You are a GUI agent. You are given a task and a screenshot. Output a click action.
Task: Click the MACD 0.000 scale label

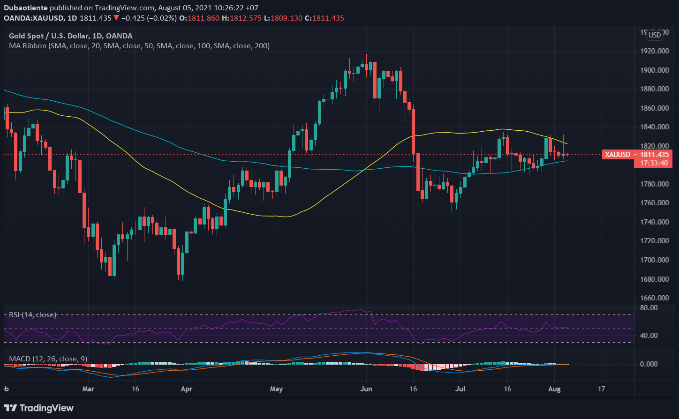[648, 364]
